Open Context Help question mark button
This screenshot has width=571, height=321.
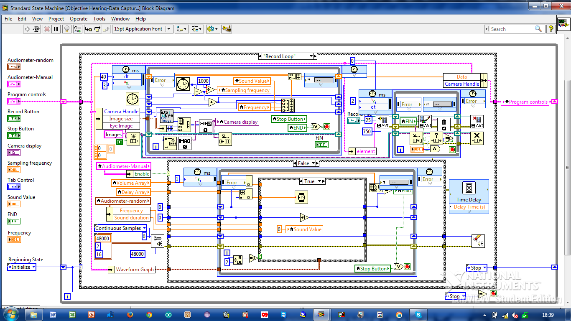point(551,29)
